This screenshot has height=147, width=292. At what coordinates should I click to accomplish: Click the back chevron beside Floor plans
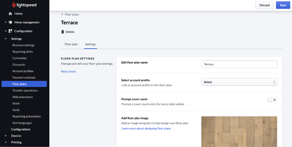click(x=62, y=14)
